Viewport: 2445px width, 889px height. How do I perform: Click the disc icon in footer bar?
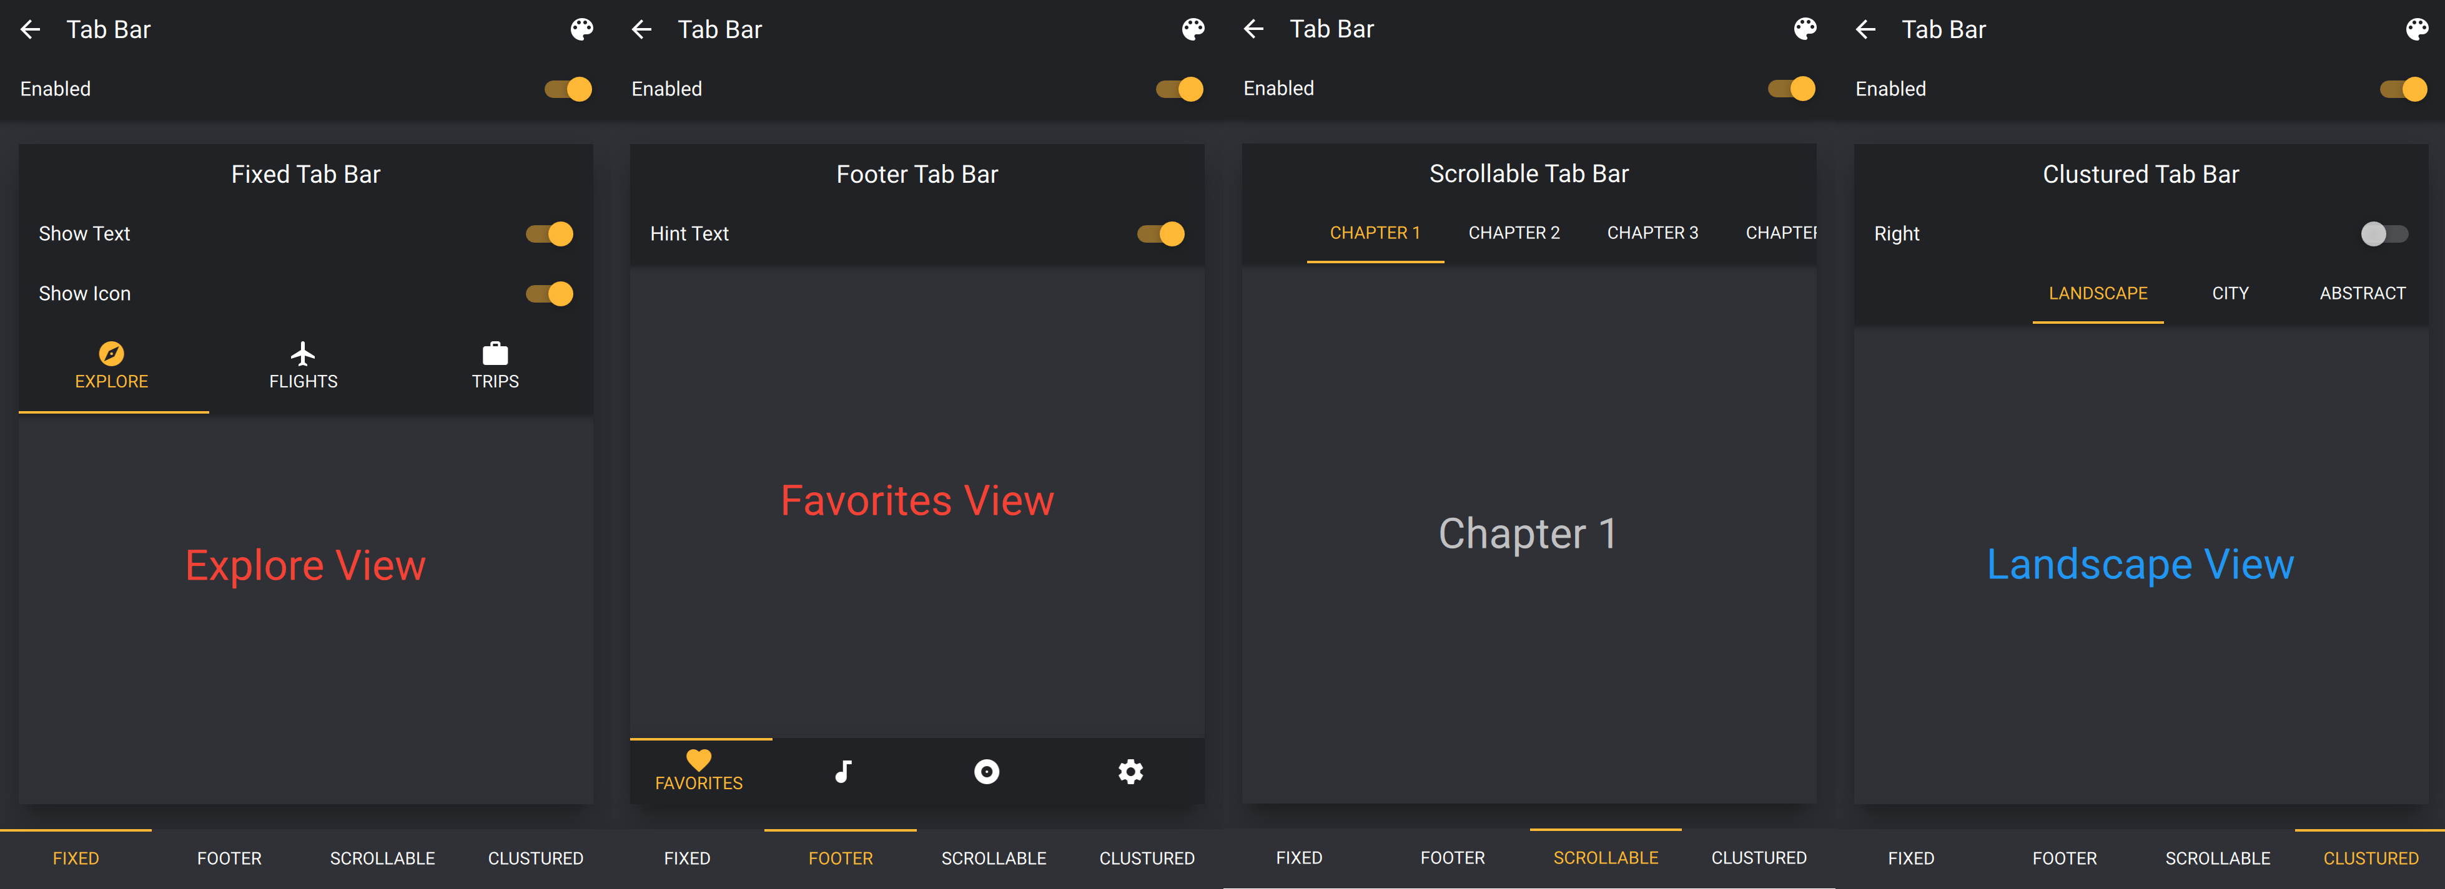[x=986, y=772]
